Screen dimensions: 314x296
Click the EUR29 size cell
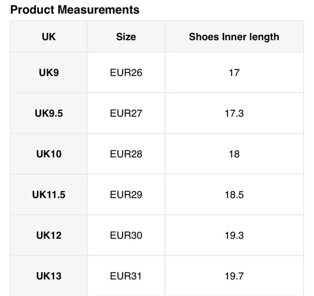(x=126, y=195)
